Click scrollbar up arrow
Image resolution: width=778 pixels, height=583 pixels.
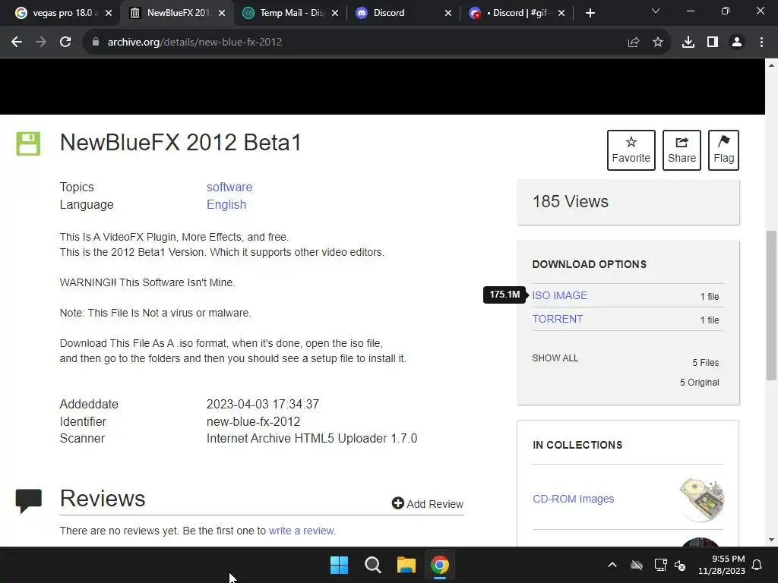coord(771,65)
